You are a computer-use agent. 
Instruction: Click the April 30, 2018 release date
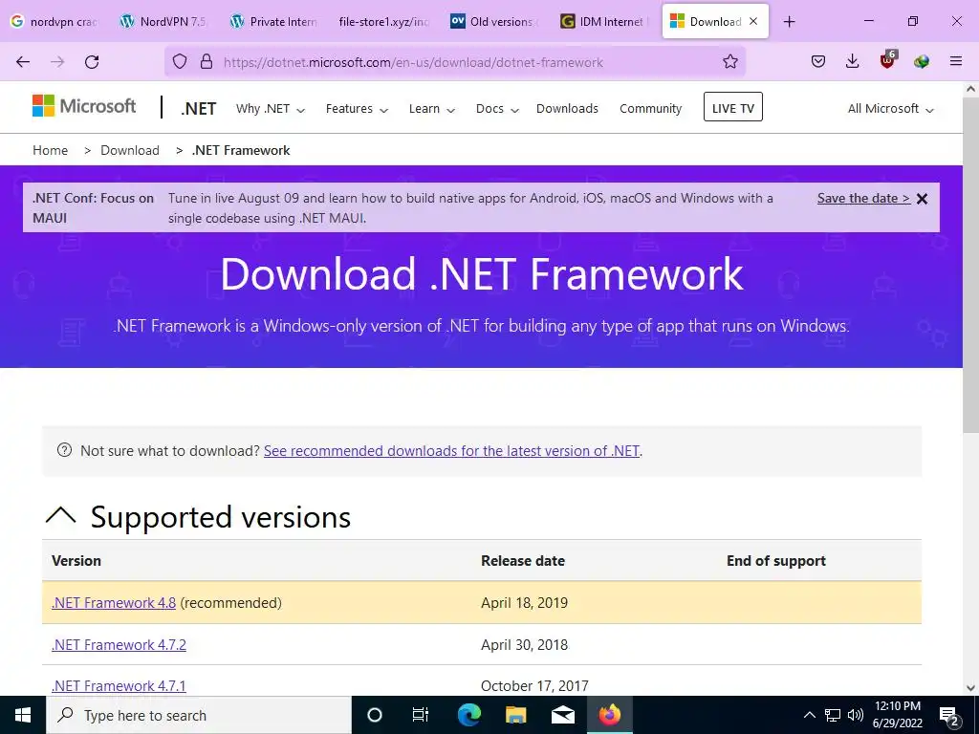524,645
